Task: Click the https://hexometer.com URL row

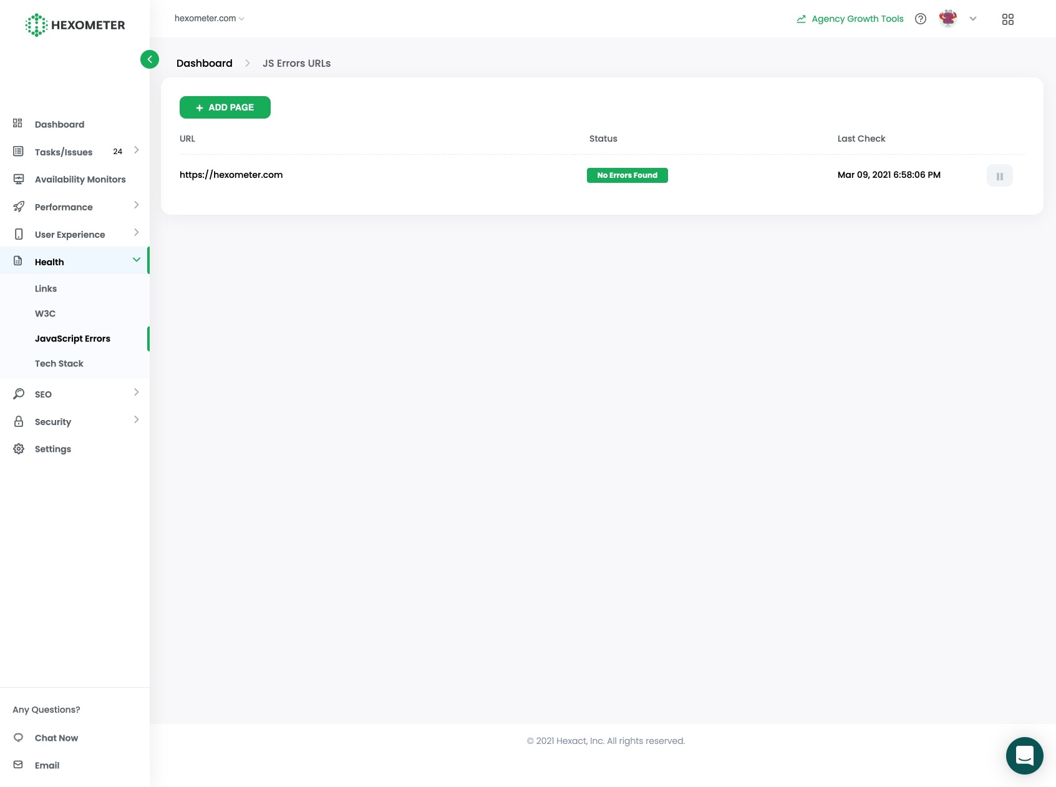Action: tap(231, 175)
